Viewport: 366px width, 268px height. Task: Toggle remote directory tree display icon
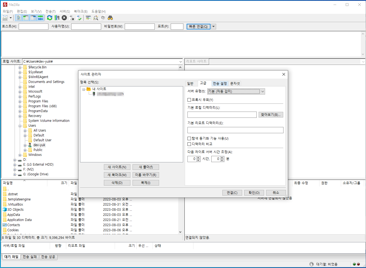(33, 18)
